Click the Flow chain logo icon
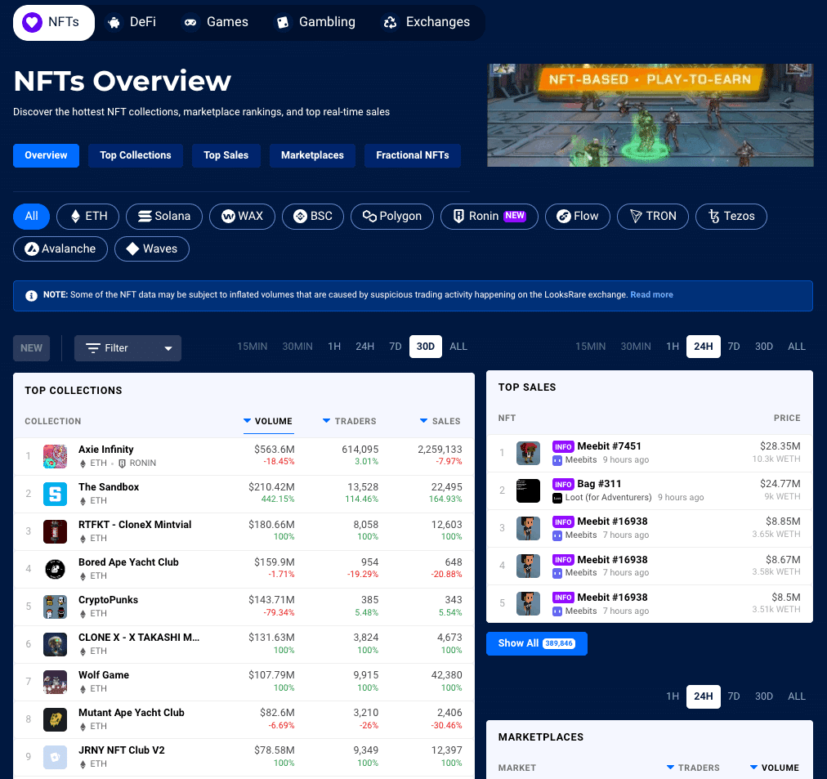Viewport: 827px width, 779px height. [563, 217]
